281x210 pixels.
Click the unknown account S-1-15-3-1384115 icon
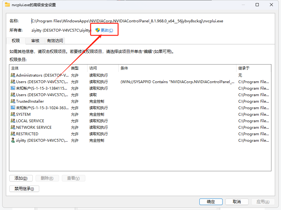pos(13,88)
